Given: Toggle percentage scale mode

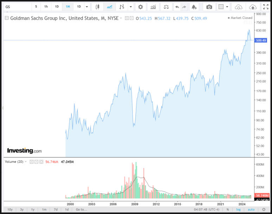Looking at the screenshot, I should click(228, 209).
